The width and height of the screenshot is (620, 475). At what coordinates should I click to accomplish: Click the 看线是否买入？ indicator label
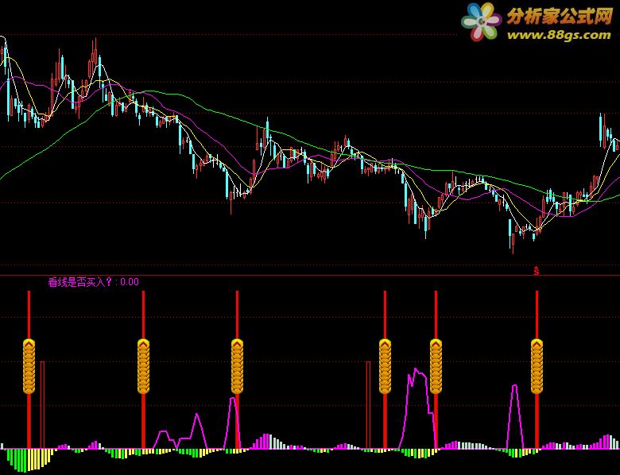click(x=80, y=282)
